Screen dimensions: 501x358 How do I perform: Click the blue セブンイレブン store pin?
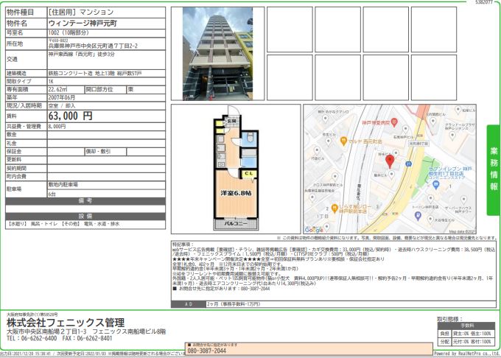(435, 184)
